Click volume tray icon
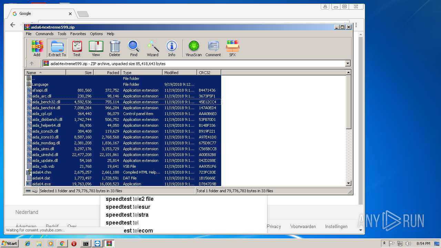The image size is (441, 248). [x=408, y=244]
